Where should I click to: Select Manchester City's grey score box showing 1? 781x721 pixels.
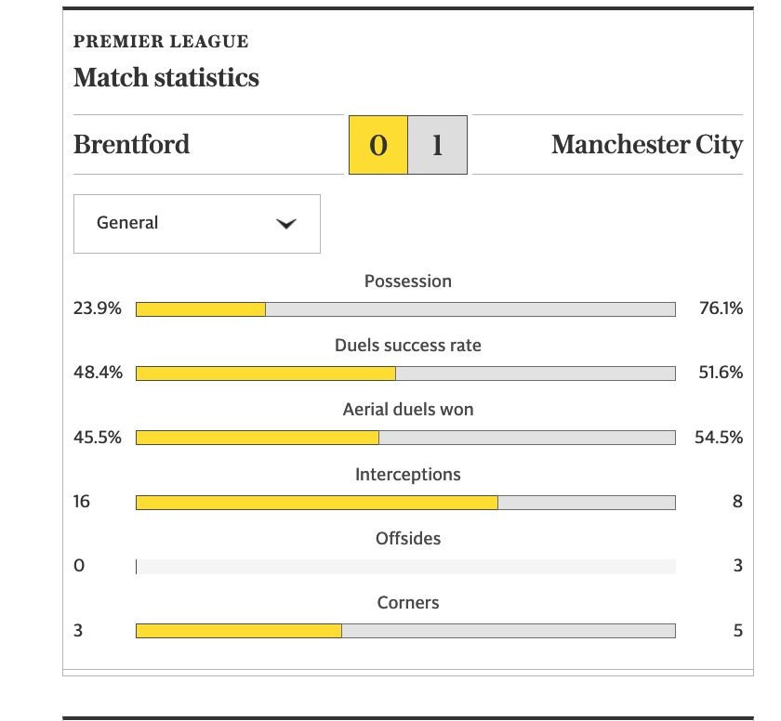pyautogui.click(x=437, y=145)
